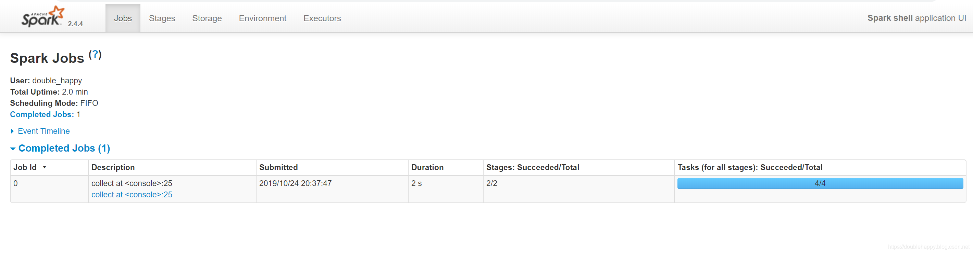Open the Storage tab
The height and width of the screenshot is (253, 973).
pos(207,18)
